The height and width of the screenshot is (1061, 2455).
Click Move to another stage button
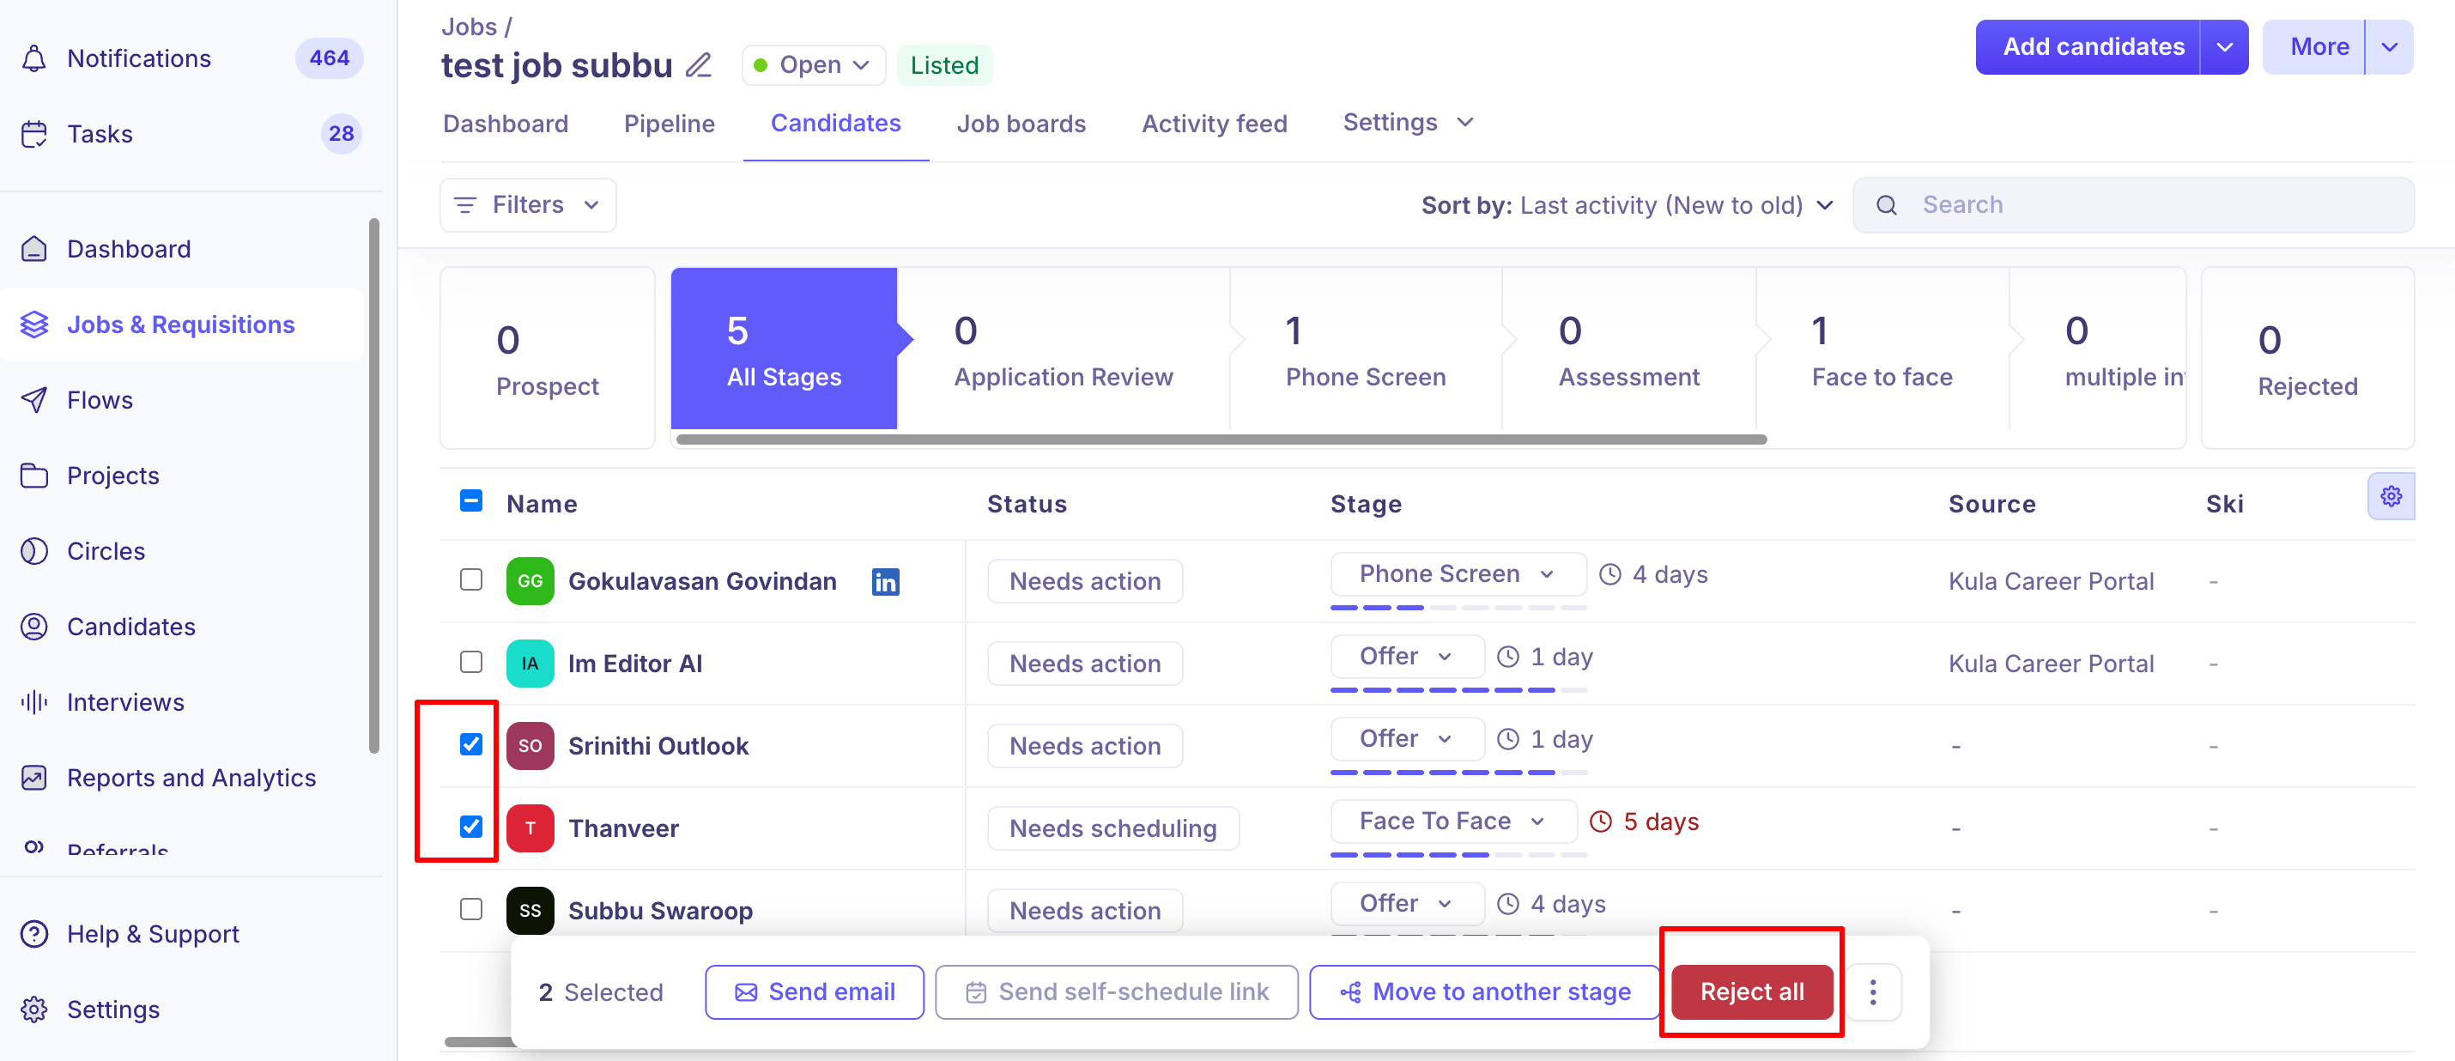(1484, 991)
